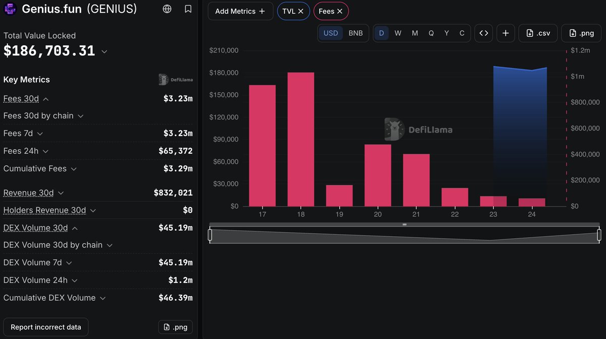Expand the Cumulative Fees row
The image size is (606, 339).
[x=74, y=169]
